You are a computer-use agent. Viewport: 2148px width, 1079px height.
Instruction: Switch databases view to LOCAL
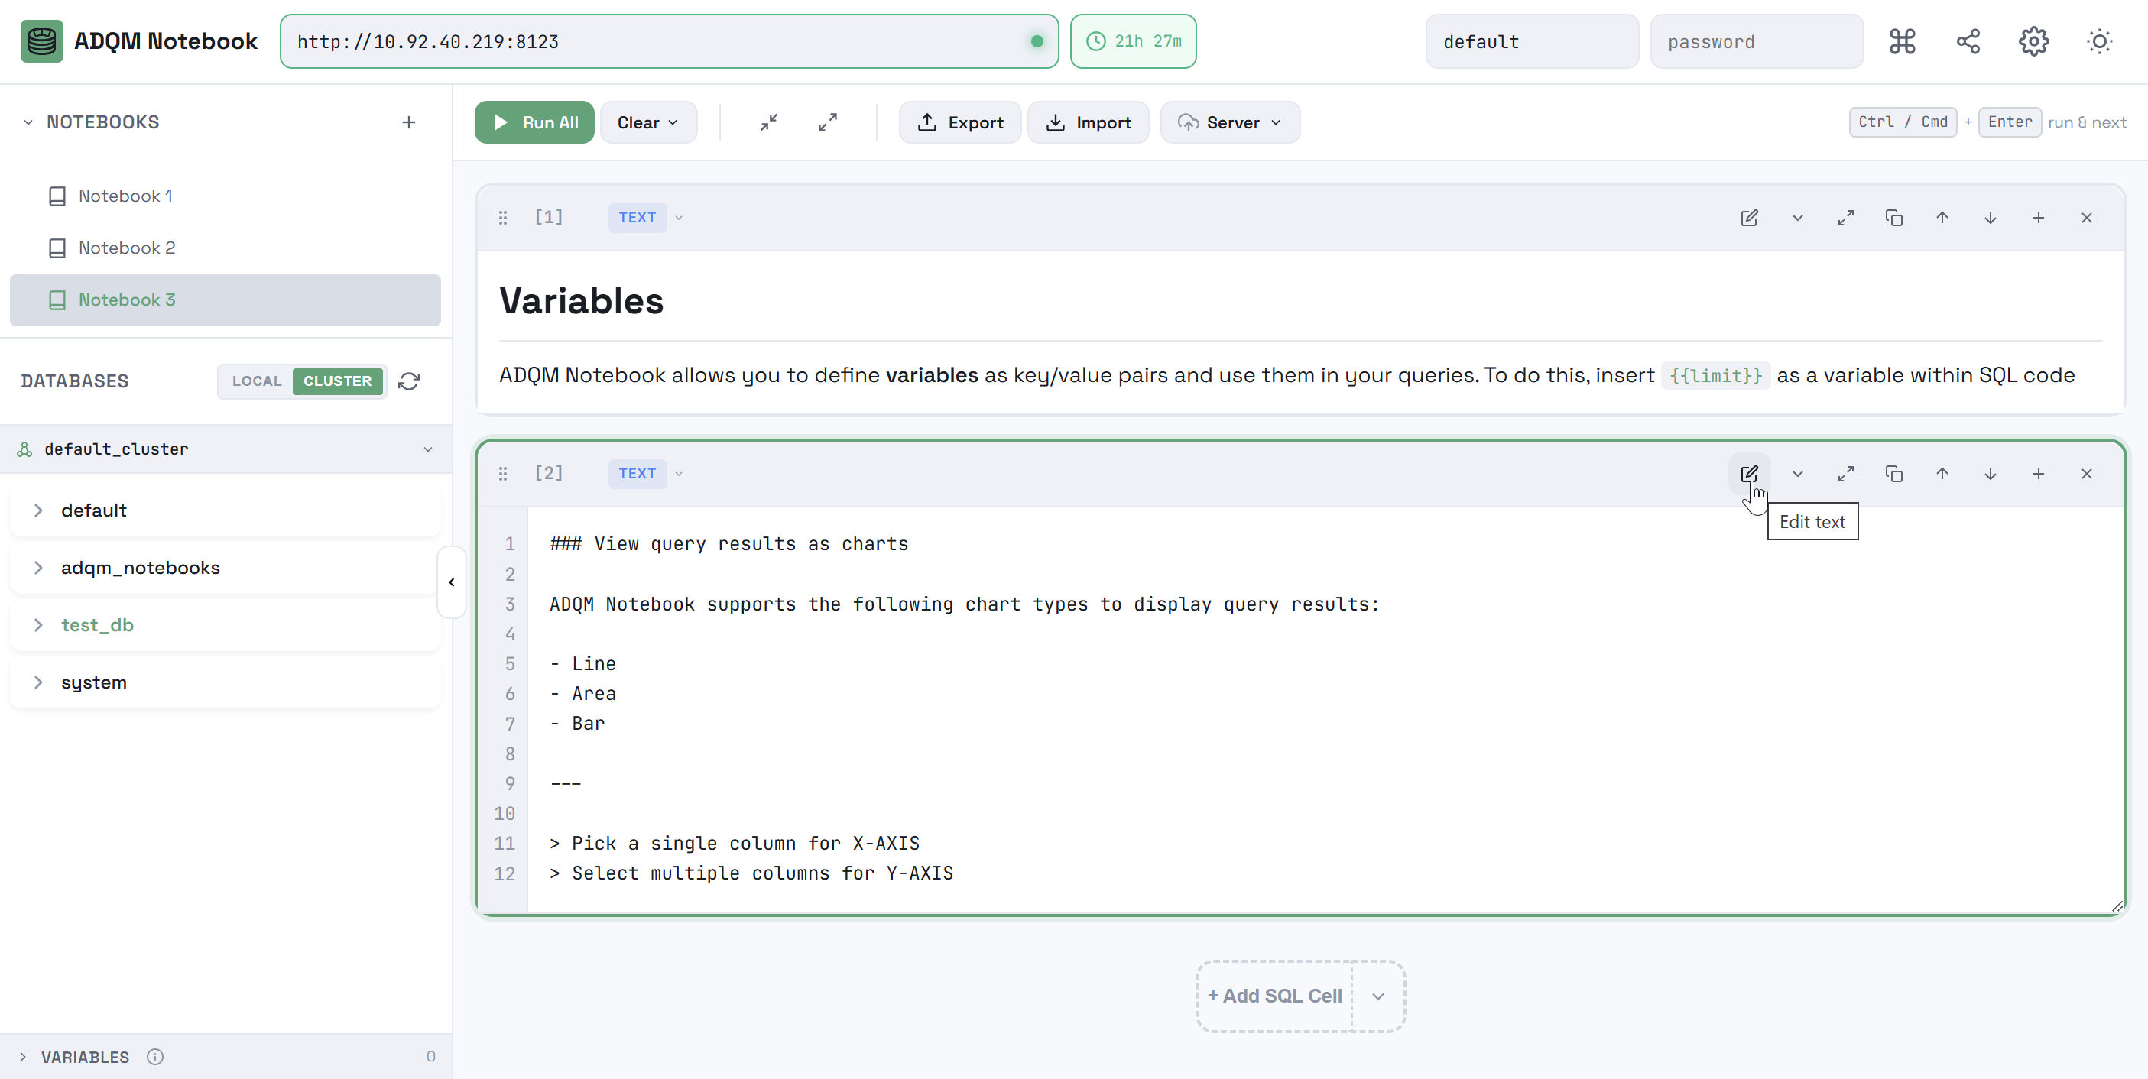[x=257, y=381]
